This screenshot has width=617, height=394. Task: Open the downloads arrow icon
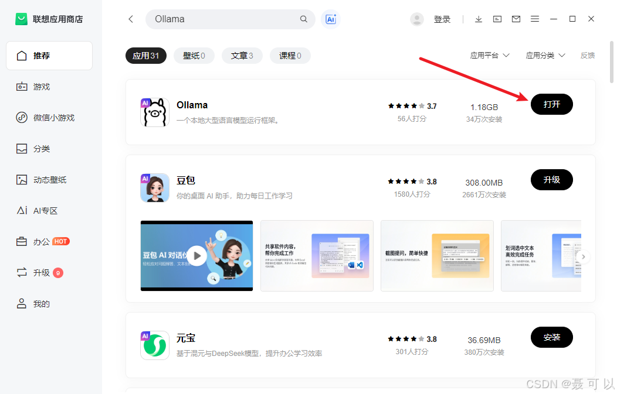click(x=479, y=19)
